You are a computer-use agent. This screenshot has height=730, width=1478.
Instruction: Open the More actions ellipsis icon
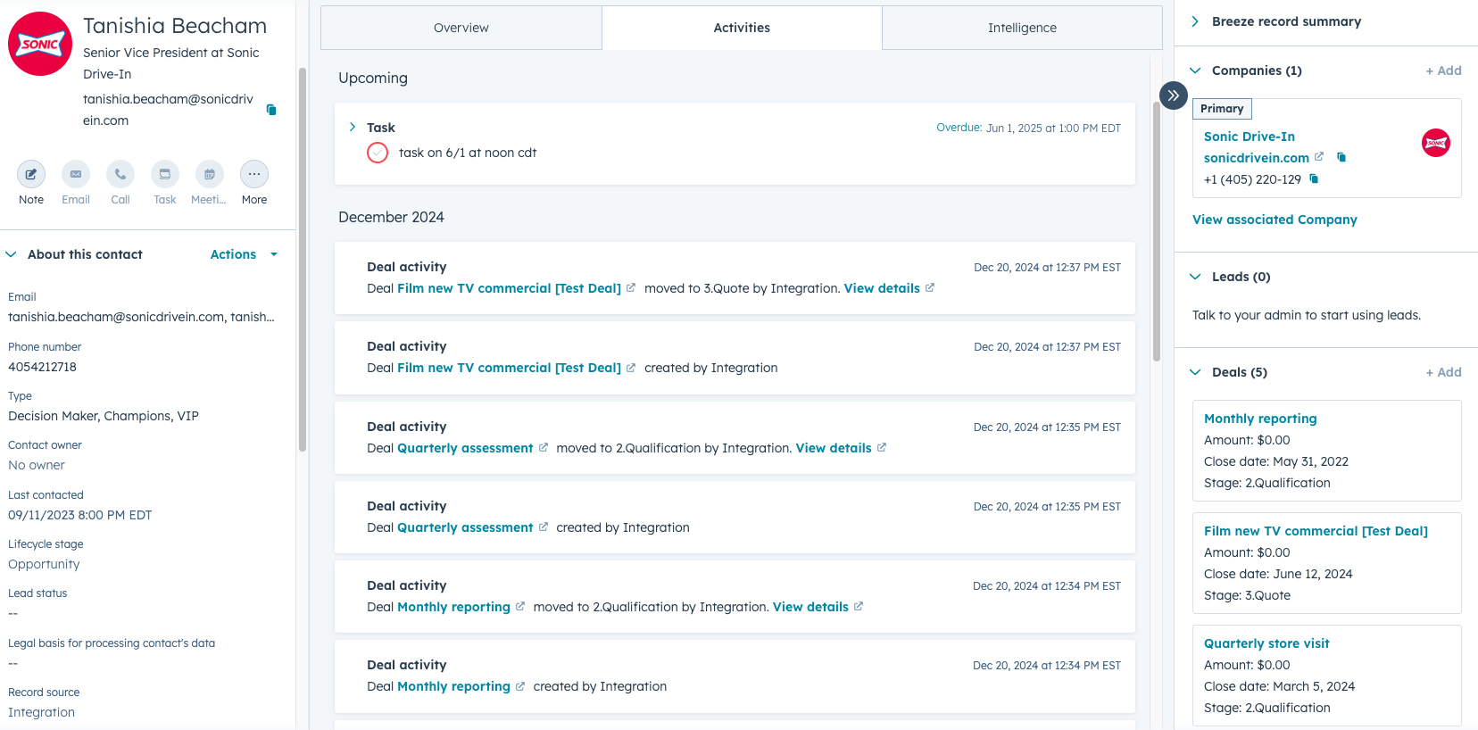pyautogui.click(x=254, y=174)
